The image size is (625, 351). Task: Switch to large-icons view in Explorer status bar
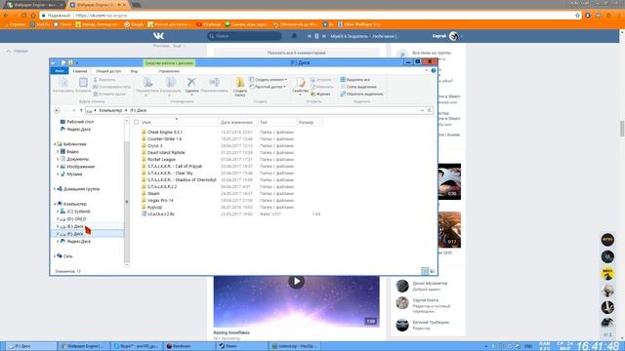tap(433, 271)
